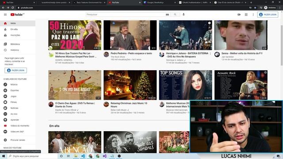Open Notícias category icon
This screenshot has height=159, width=283.
(x=5, y=108)
